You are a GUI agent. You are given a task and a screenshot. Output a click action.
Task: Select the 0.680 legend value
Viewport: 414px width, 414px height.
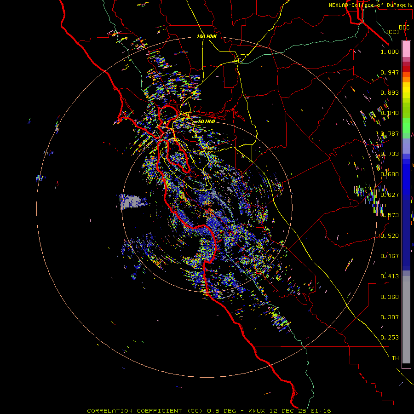click(x=390, y=174)
